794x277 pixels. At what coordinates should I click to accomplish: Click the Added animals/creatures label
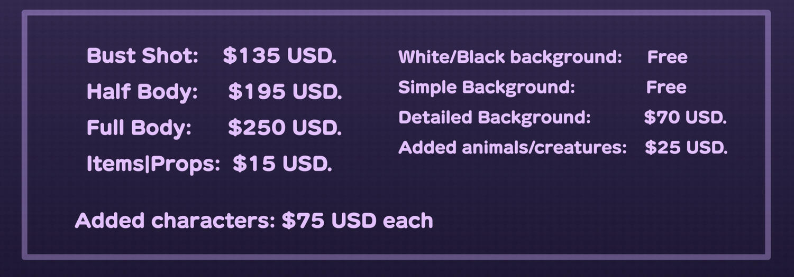512,148
